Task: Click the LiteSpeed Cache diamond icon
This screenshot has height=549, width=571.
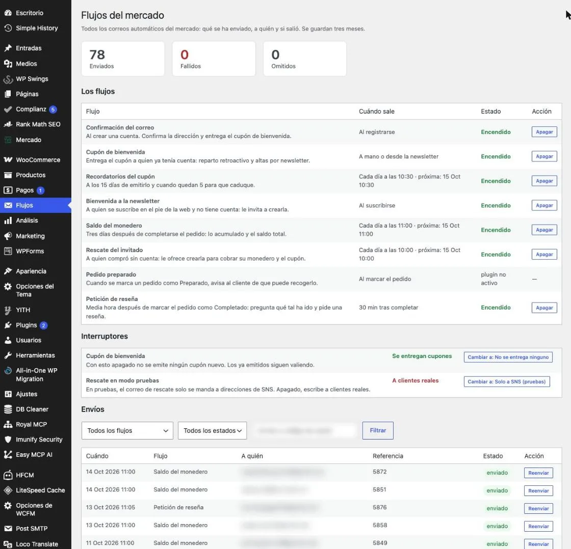Action: (x=8, y=490)
